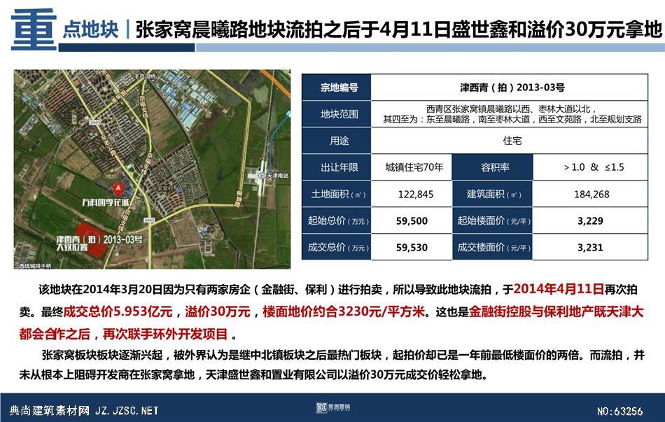Select the 土地面积 header cell

pos(337,194)
